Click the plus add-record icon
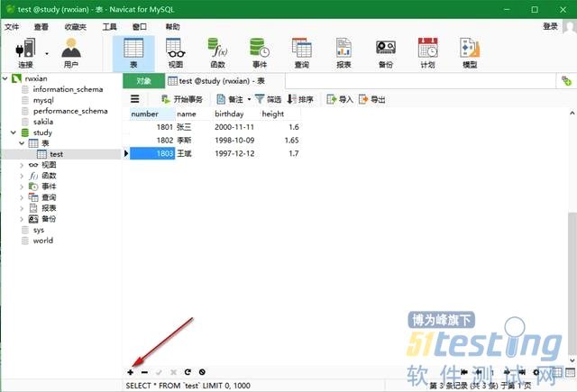 point(130,372)
